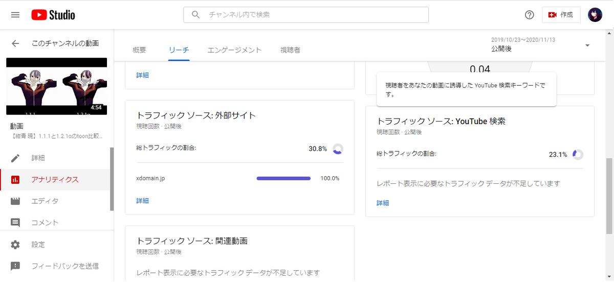
Task: Click the sidebar vertical scrollbar
Action: 112,179
